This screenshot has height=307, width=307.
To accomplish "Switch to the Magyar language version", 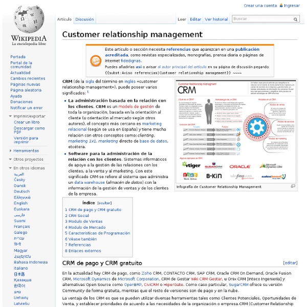I will tap(20, 251).
